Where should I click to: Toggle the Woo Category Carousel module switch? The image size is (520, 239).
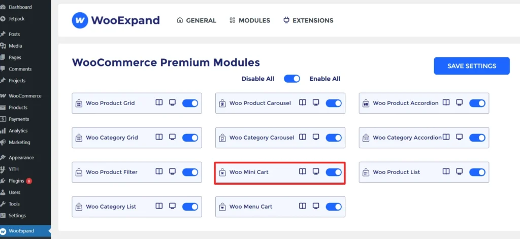(x=334, y=138)
